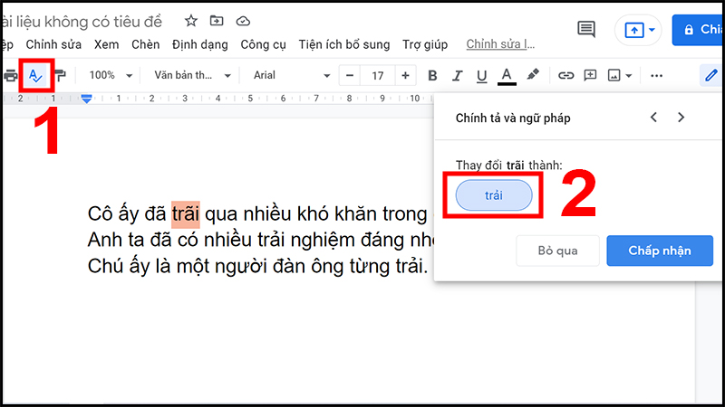Go to previous spelling suggestion
Image resolution: width=725 pixels, height=407 pixels.
coord(653,118)
